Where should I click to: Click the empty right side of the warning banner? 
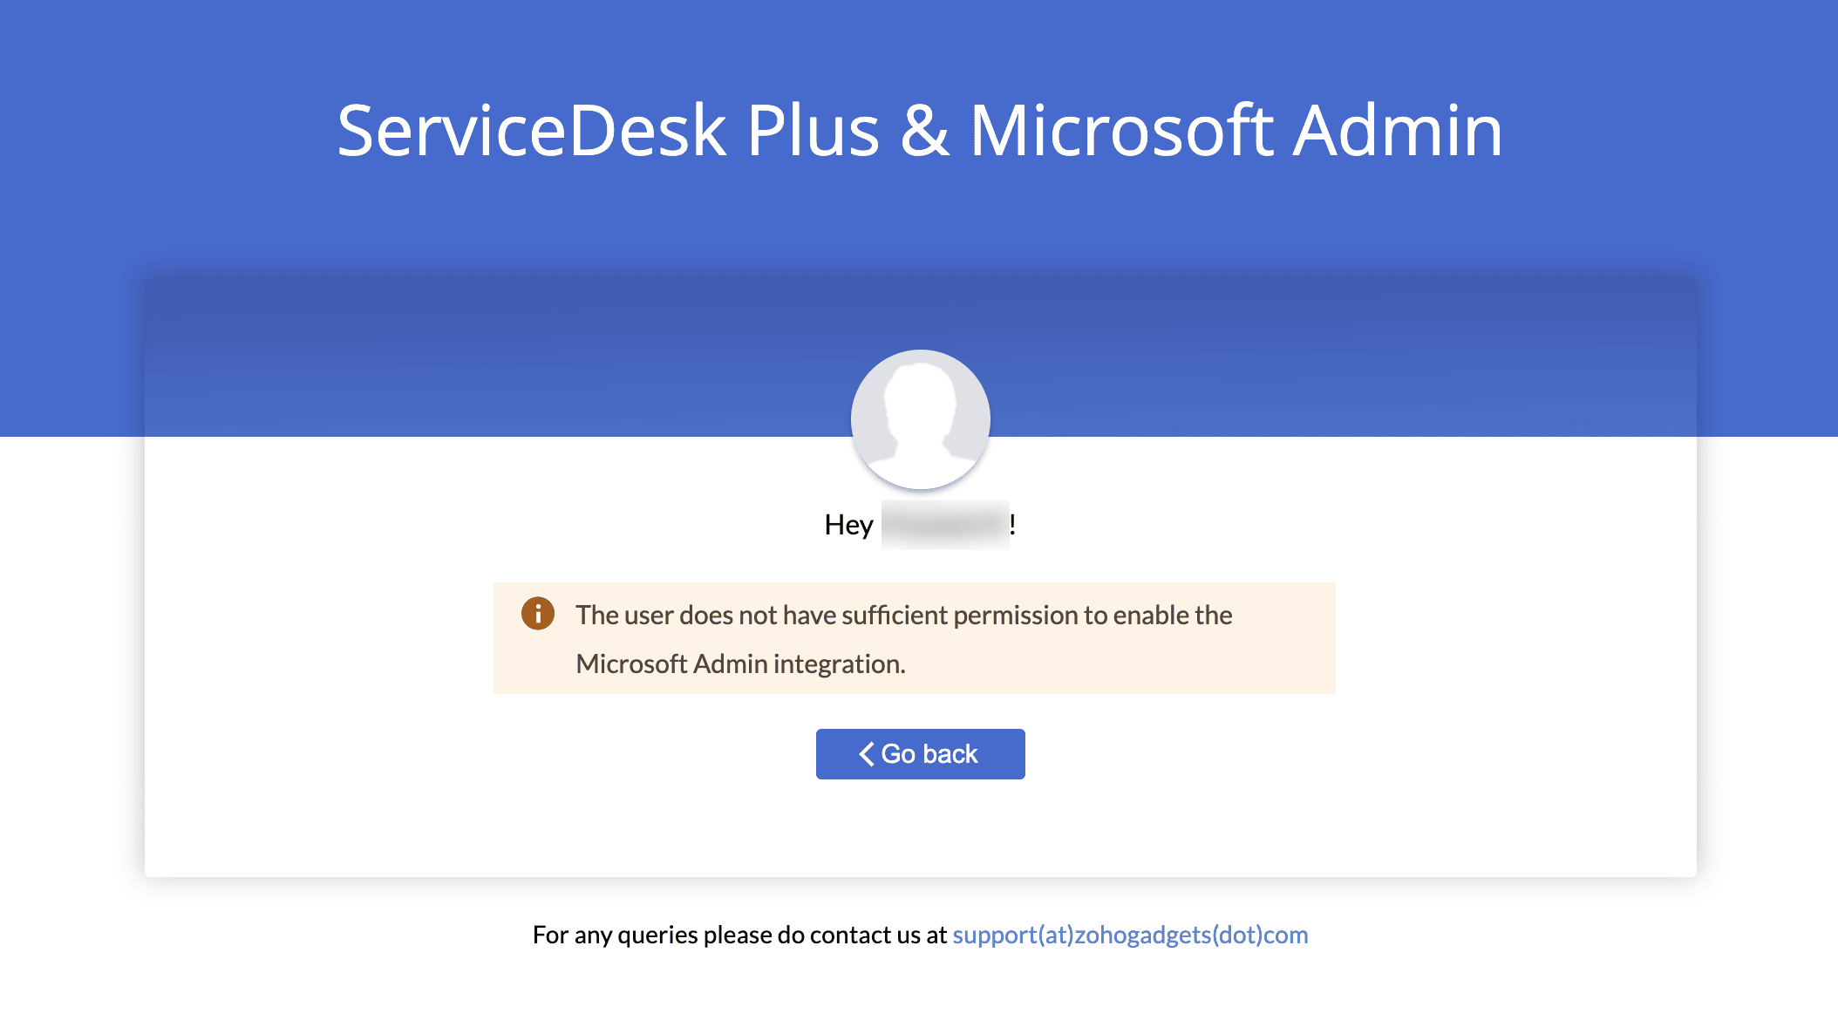coord(1133,664)
